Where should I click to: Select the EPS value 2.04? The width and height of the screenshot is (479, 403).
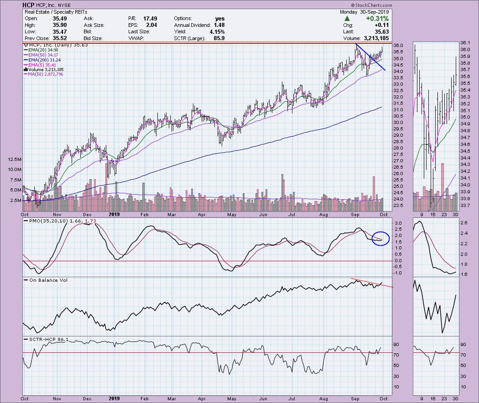click(x=151, y=26)
